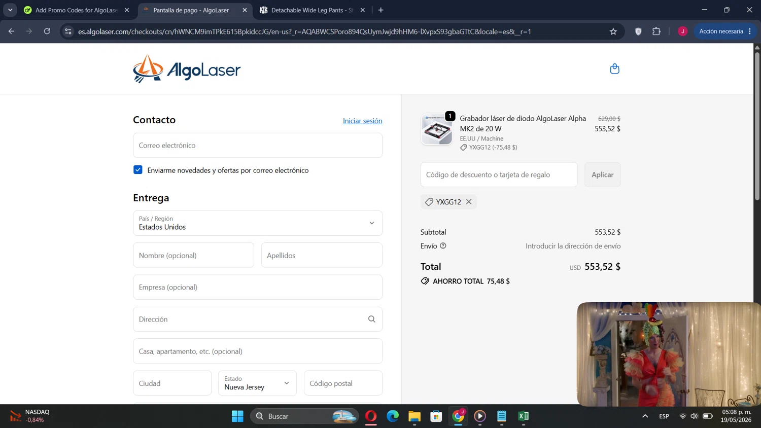Click the laser engraver product thumbnail

pos(437,130)
